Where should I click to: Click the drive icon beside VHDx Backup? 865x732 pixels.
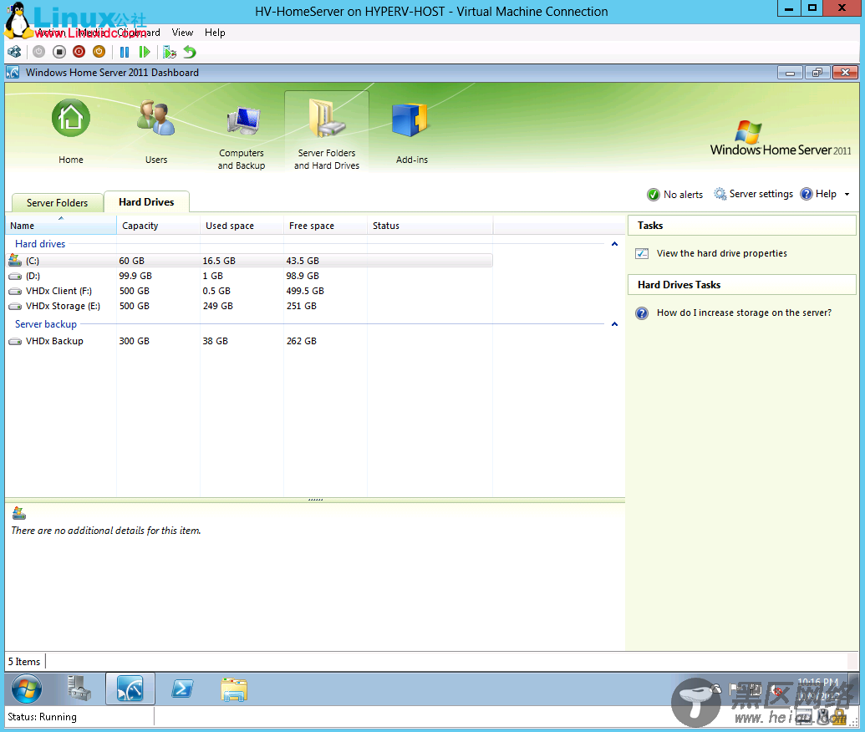click(x=15, y=341)
